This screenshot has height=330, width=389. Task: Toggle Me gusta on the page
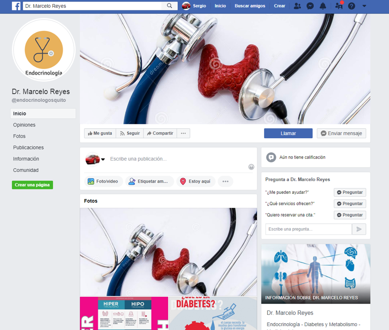coord(100,133)
